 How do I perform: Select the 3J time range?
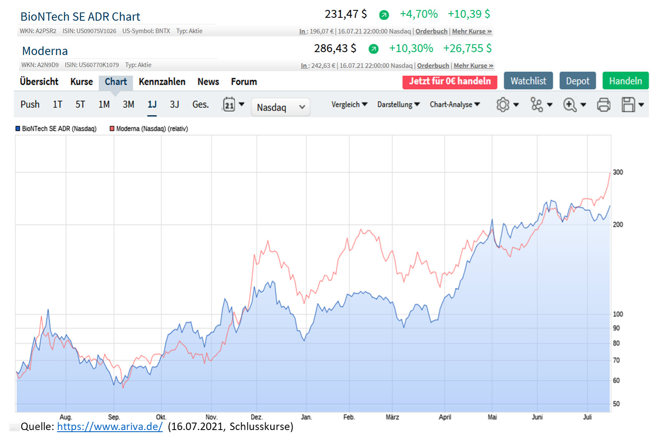[x=174, y=104]
